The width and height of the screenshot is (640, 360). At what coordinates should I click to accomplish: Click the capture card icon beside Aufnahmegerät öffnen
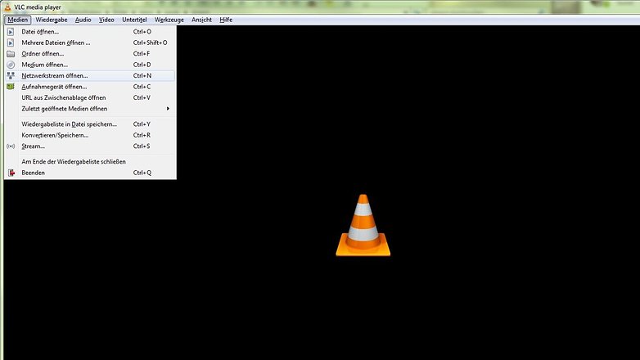(x=11, y=87)
